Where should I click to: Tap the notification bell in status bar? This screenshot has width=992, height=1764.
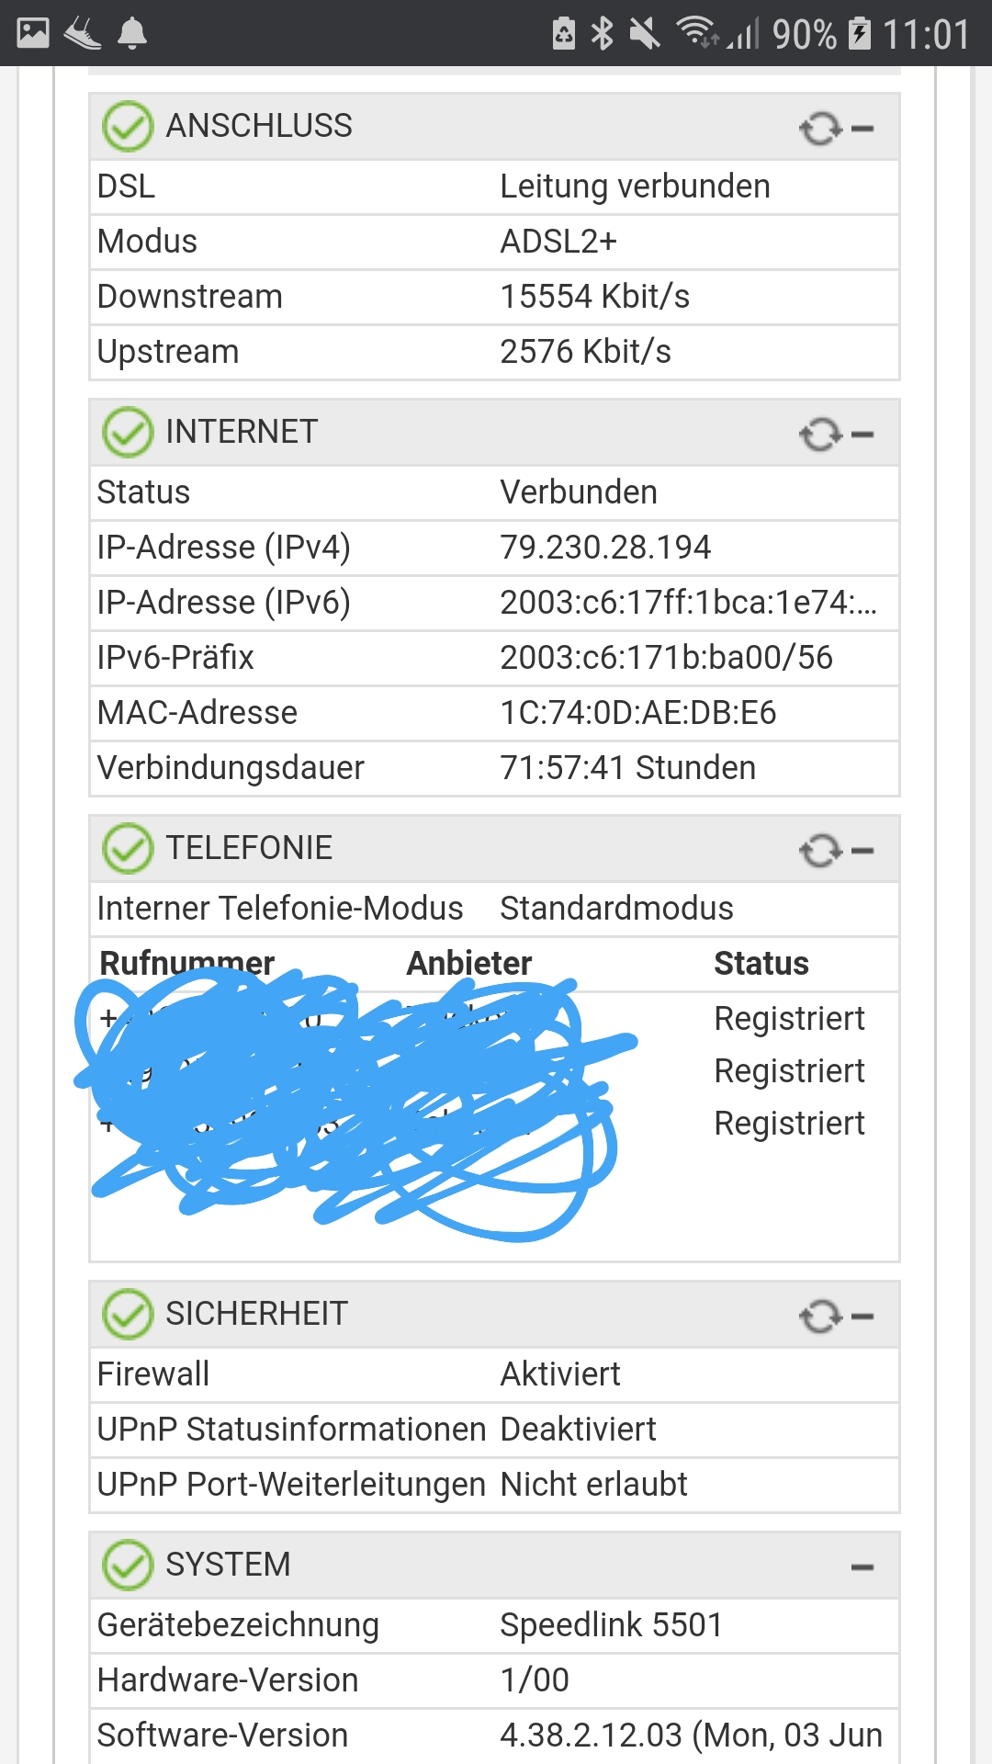(x=132, y=34)
